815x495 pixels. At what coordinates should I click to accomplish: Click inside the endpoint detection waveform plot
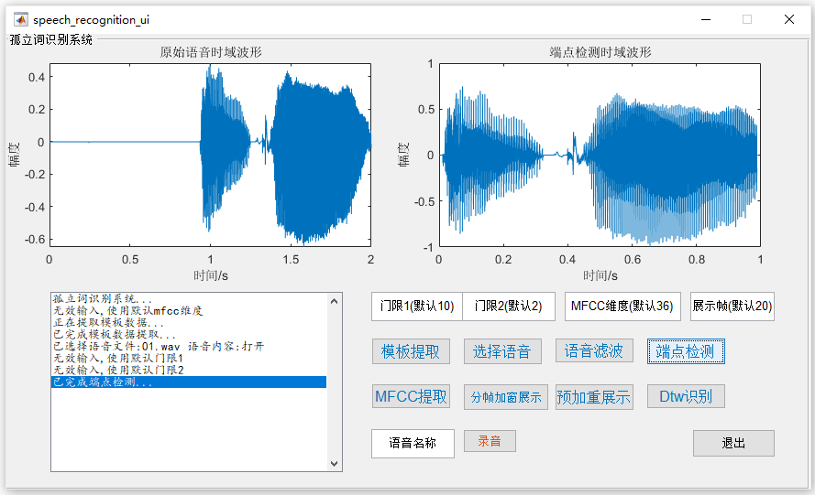tap(600, 155)
